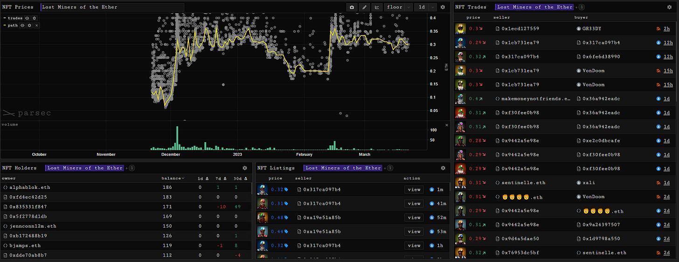Select Lost Miners tab in NFT Holders
The width and height of the screenshot is (679, 262).
tap(84, 168)
